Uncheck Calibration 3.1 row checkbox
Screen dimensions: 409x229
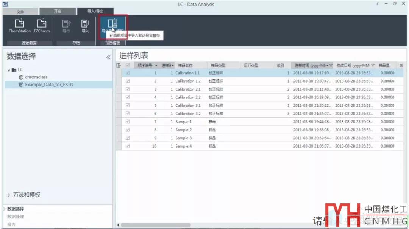coord(128,105)
